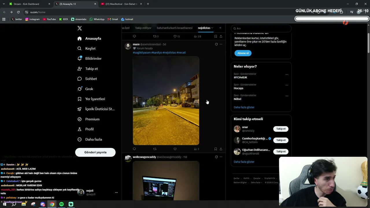The image size is (370, 208).
Task: Launch Grok from the sidebar
Action: point(85,89)
